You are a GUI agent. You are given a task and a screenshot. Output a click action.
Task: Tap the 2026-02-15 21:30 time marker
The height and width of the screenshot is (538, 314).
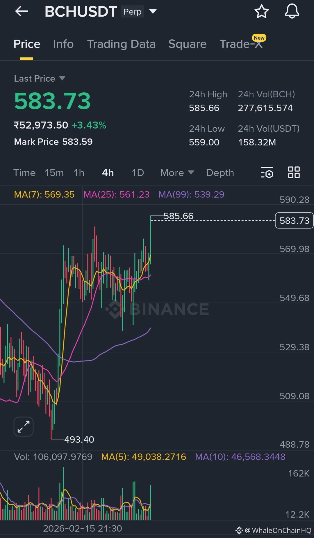click(83, 528)
